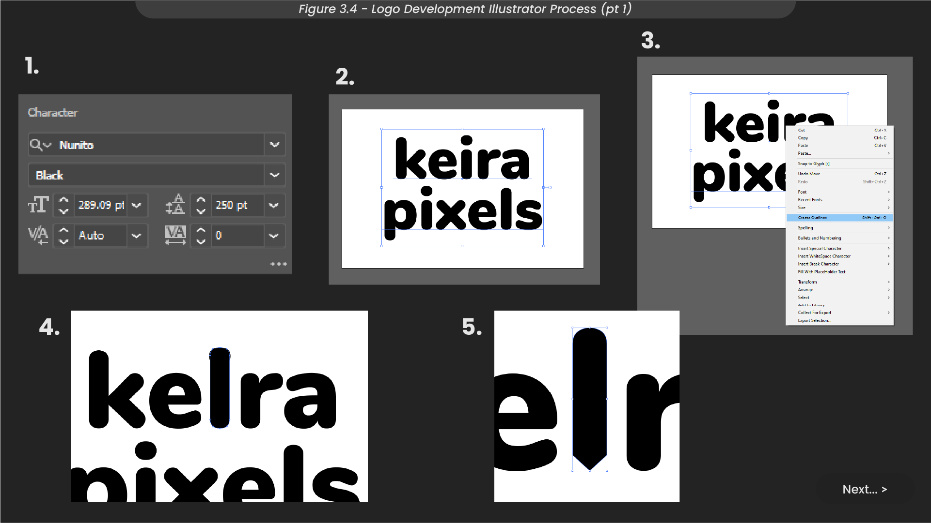
Task: Raise leading with the up stepper arrow
Action: coord(201,200)
